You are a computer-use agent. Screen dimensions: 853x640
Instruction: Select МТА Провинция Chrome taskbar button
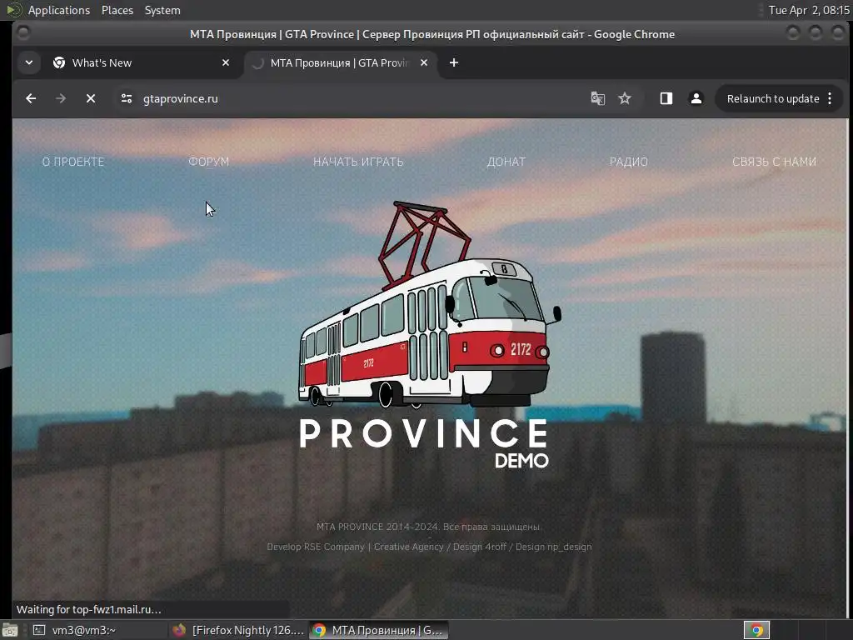[379, 630]
